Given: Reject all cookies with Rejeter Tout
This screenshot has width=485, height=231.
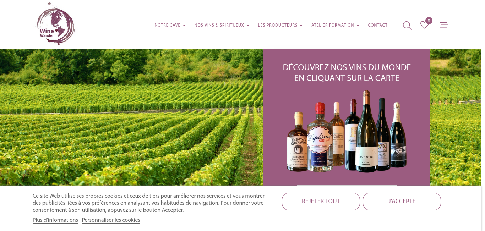Looking at the screenshot, I should (321, 202).
